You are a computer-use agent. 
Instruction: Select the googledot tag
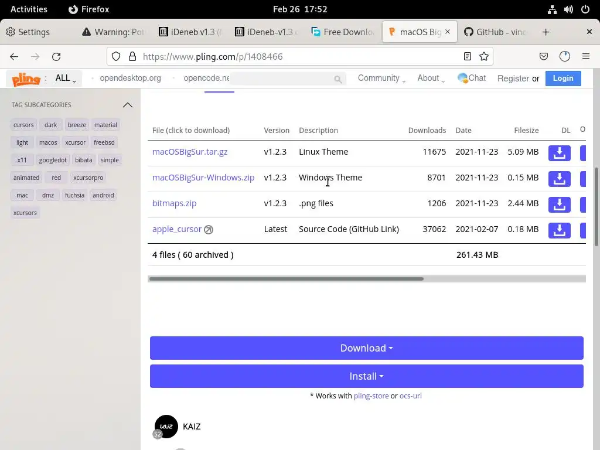pos(53,160)
